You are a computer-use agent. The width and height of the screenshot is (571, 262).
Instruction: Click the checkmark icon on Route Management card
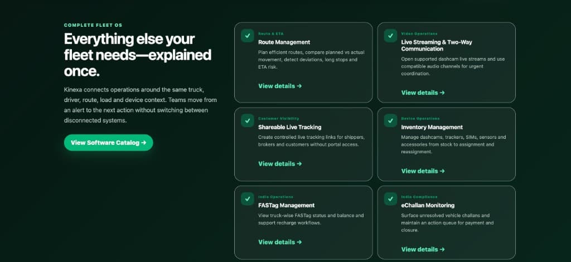[x=247, y=36]
